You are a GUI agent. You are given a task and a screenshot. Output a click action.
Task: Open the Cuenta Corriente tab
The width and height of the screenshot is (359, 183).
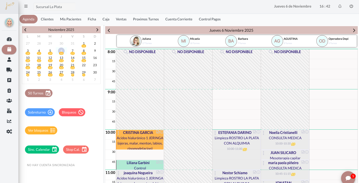[x=179, y=19]
